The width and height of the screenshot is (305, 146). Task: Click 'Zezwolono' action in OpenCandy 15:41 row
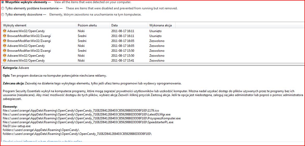(157, 61)
